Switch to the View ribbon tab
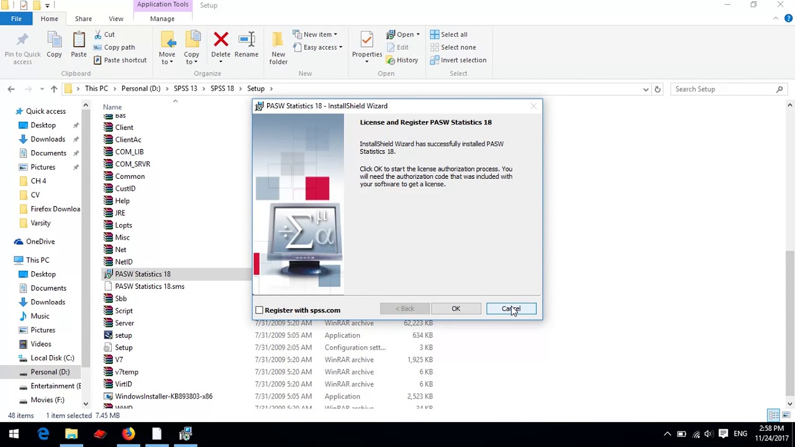795x447 pixels. click(116, 19)
